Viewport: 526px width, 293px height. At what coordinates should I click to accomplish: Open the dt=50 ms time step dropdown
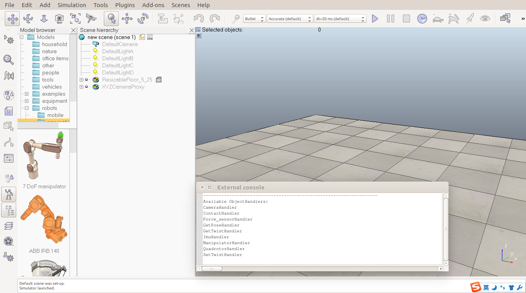tap(341, 19)
